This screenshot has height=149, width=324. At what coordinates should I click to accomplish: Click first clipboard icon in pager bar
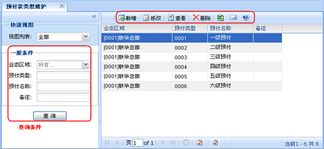coord(199,142)
